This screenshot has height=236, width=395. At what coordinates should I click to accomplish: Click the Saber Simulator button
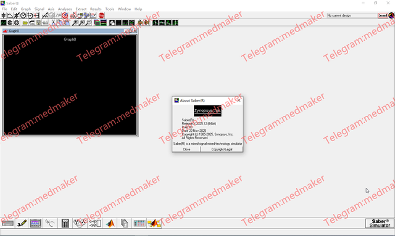(x=380, y=223)
